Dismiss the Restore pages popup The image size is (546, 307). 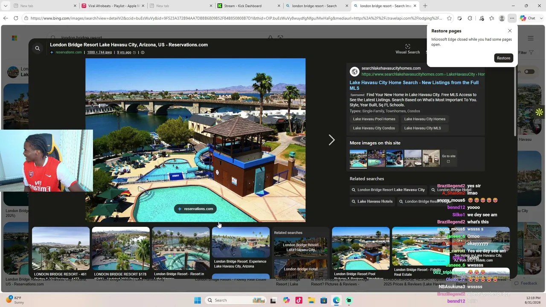click(510, 31)
